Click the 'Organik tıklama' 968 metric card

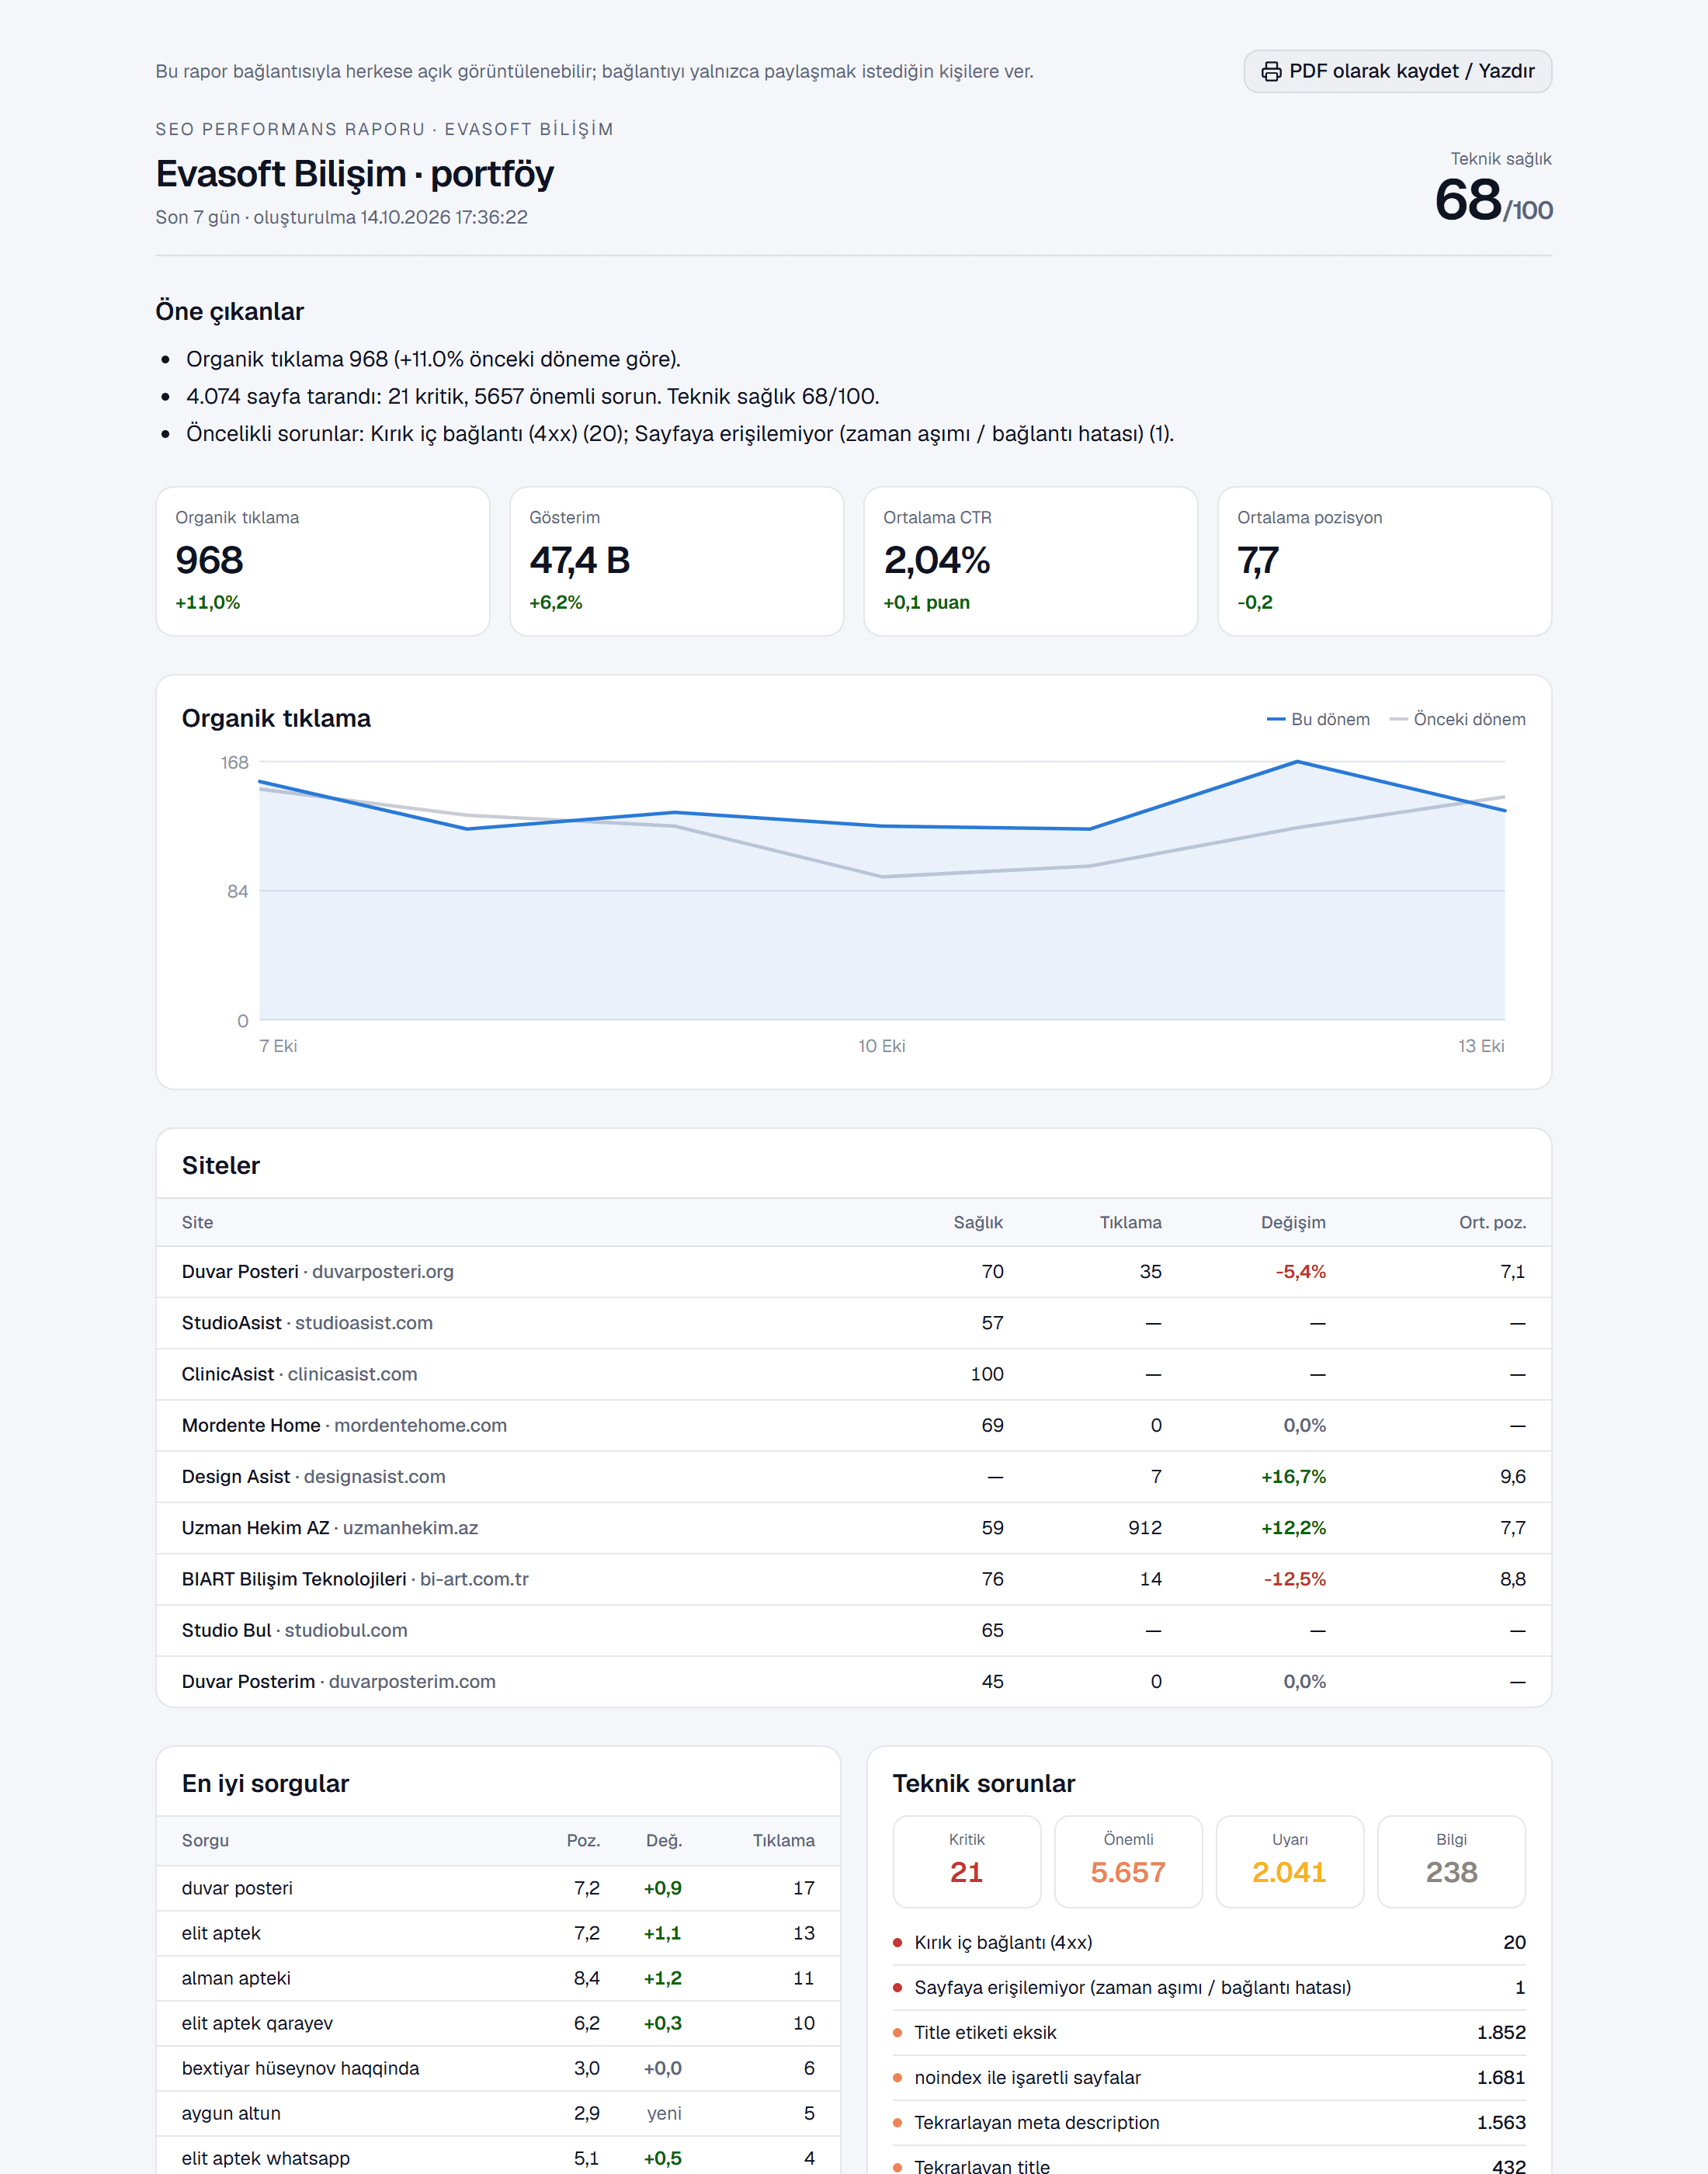pos(322,561)
